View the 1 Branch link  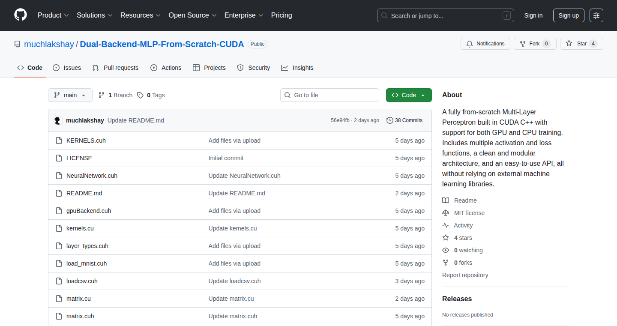tap(116, 95)
